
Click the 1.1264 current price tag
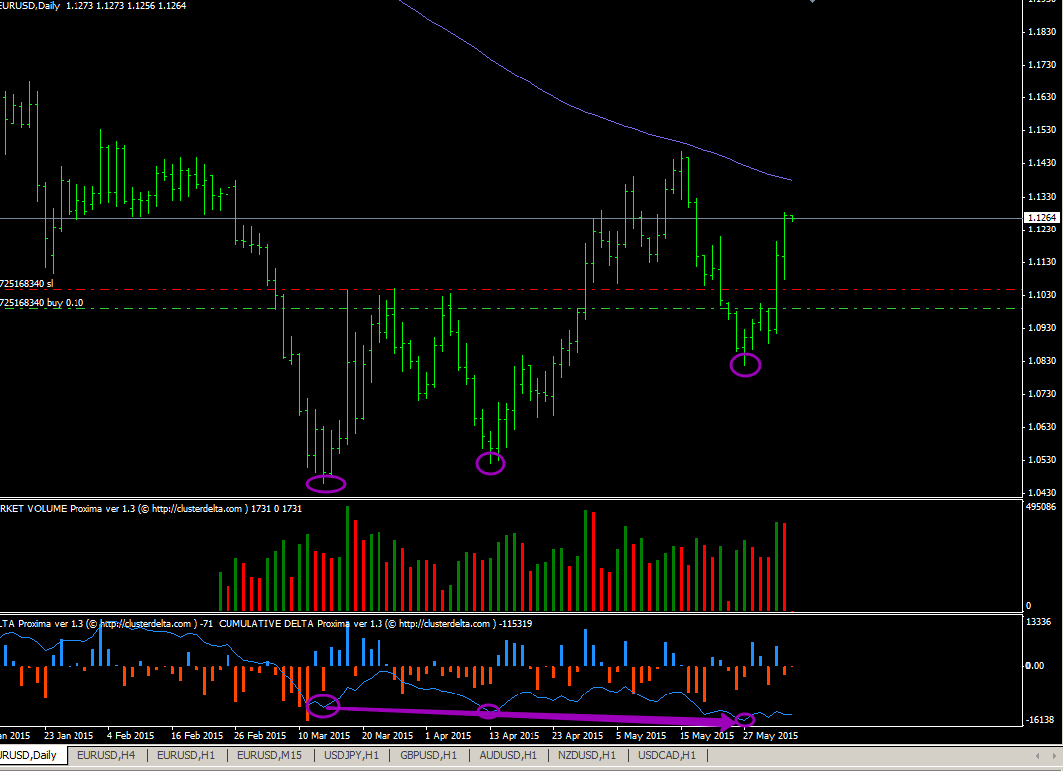point(1041,217)
